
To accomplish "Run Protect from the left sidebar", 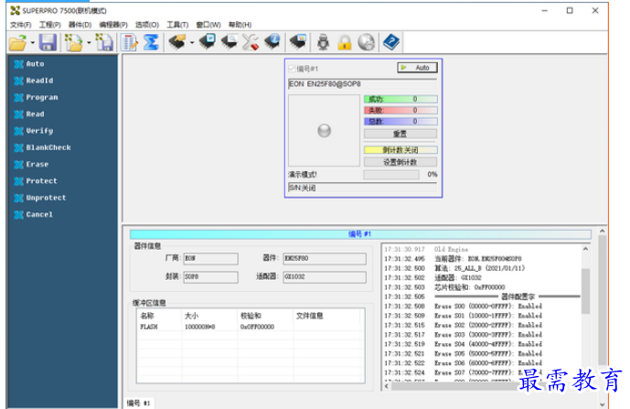I will pos(41,181).
